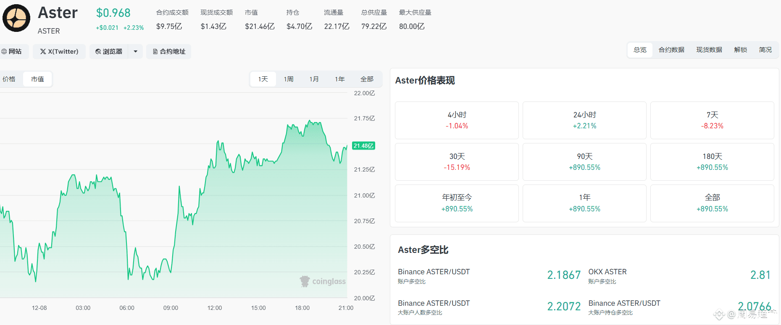Screen dimensions: 781x325
Task: Open the X(Twitter) link button
Action: pyautogui.click(x=59, y=52)
